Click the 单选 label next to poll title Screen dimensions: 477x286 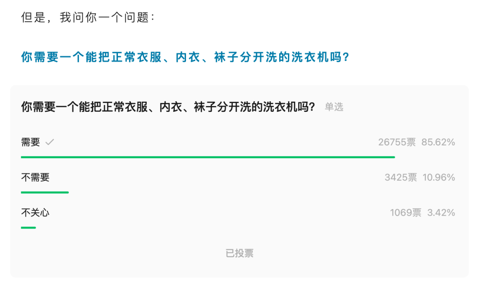[334, 107]
